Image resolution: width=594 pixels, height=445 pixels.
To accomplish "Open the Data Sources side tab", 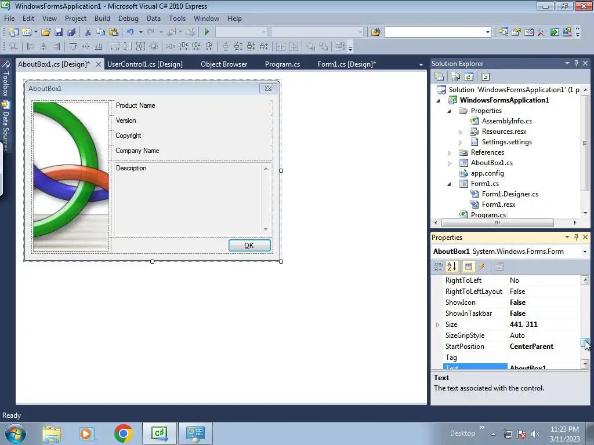I will click(6, 126).
